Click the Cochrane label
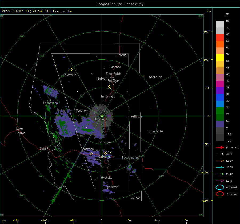 click(87, 149)
